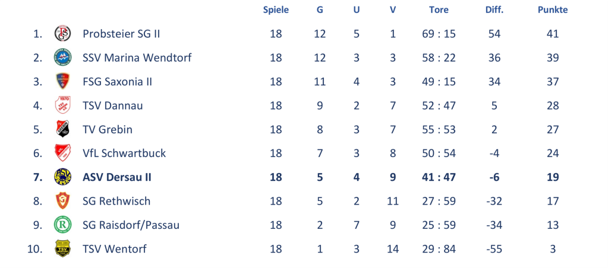Viewport: 608px width, 268px height.
Task: Click the rank number 10.
Action: pos(35,248)
